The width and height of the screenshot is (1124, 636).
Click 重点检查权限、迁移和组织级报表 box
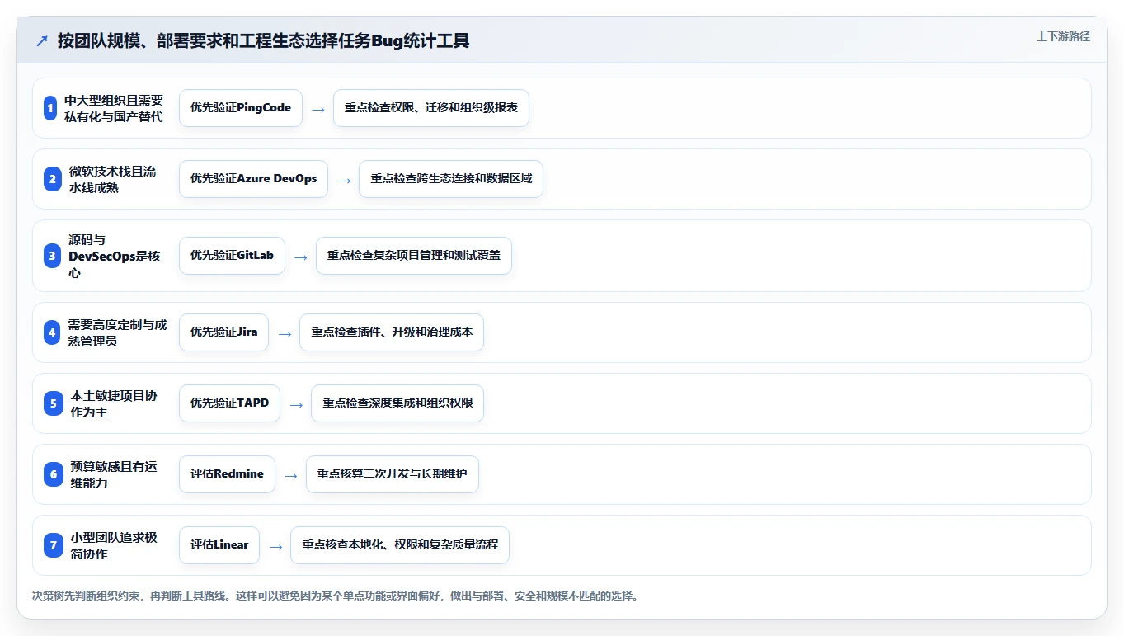(431, 108)
